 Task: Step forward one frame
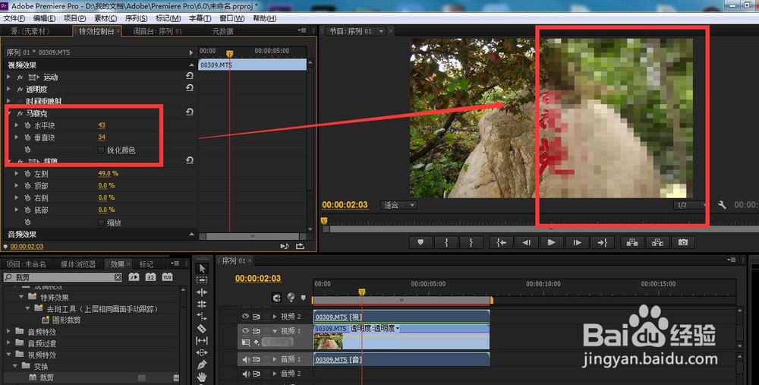pos(577,243)
